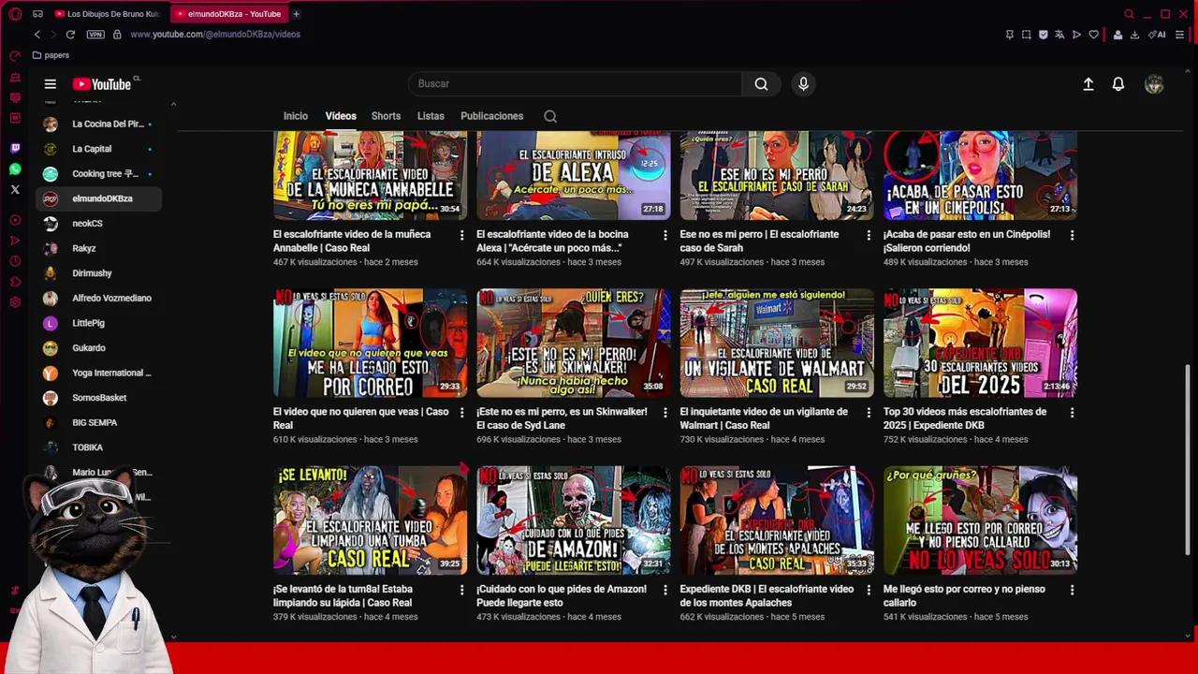Screen dimensions: 1198x674
Task: Open the YouTube guide hamburger menu
Action: (51, 84)
